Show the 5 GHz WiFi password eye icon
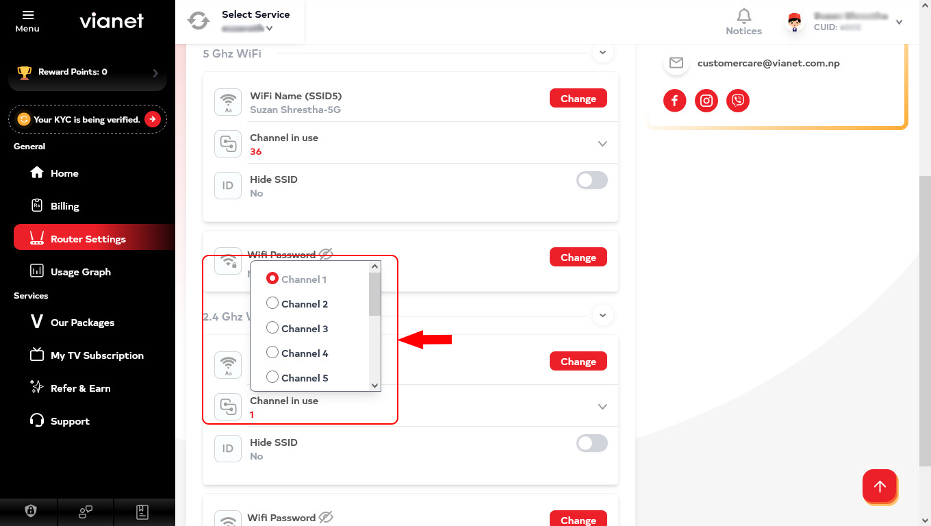Viewport: 931px width, 526px height. 326,255
